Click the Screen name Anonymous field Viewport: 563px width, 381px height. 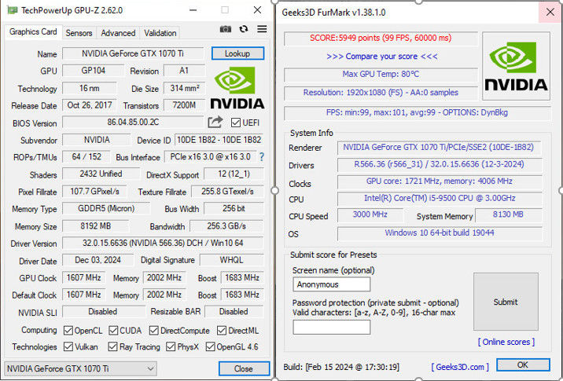331,284
